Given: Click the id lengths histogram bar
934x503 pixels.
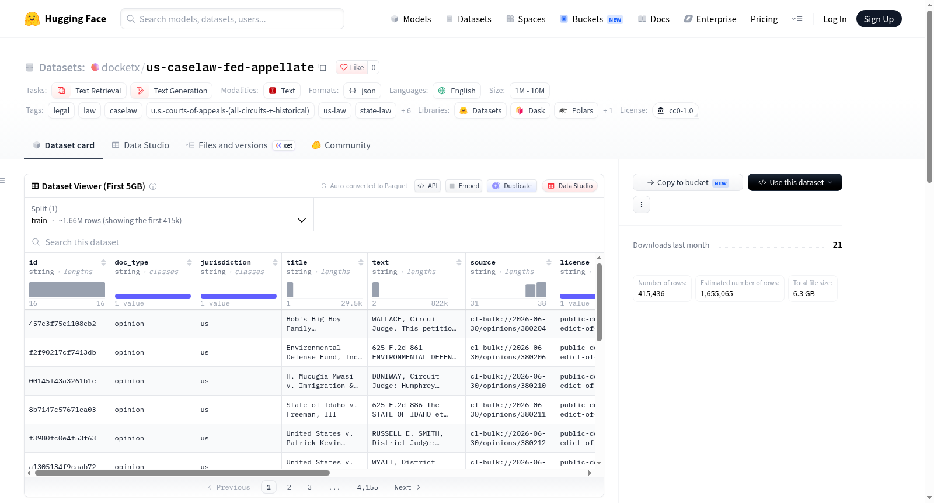Looking at the screenshot, I should [67, 290].
